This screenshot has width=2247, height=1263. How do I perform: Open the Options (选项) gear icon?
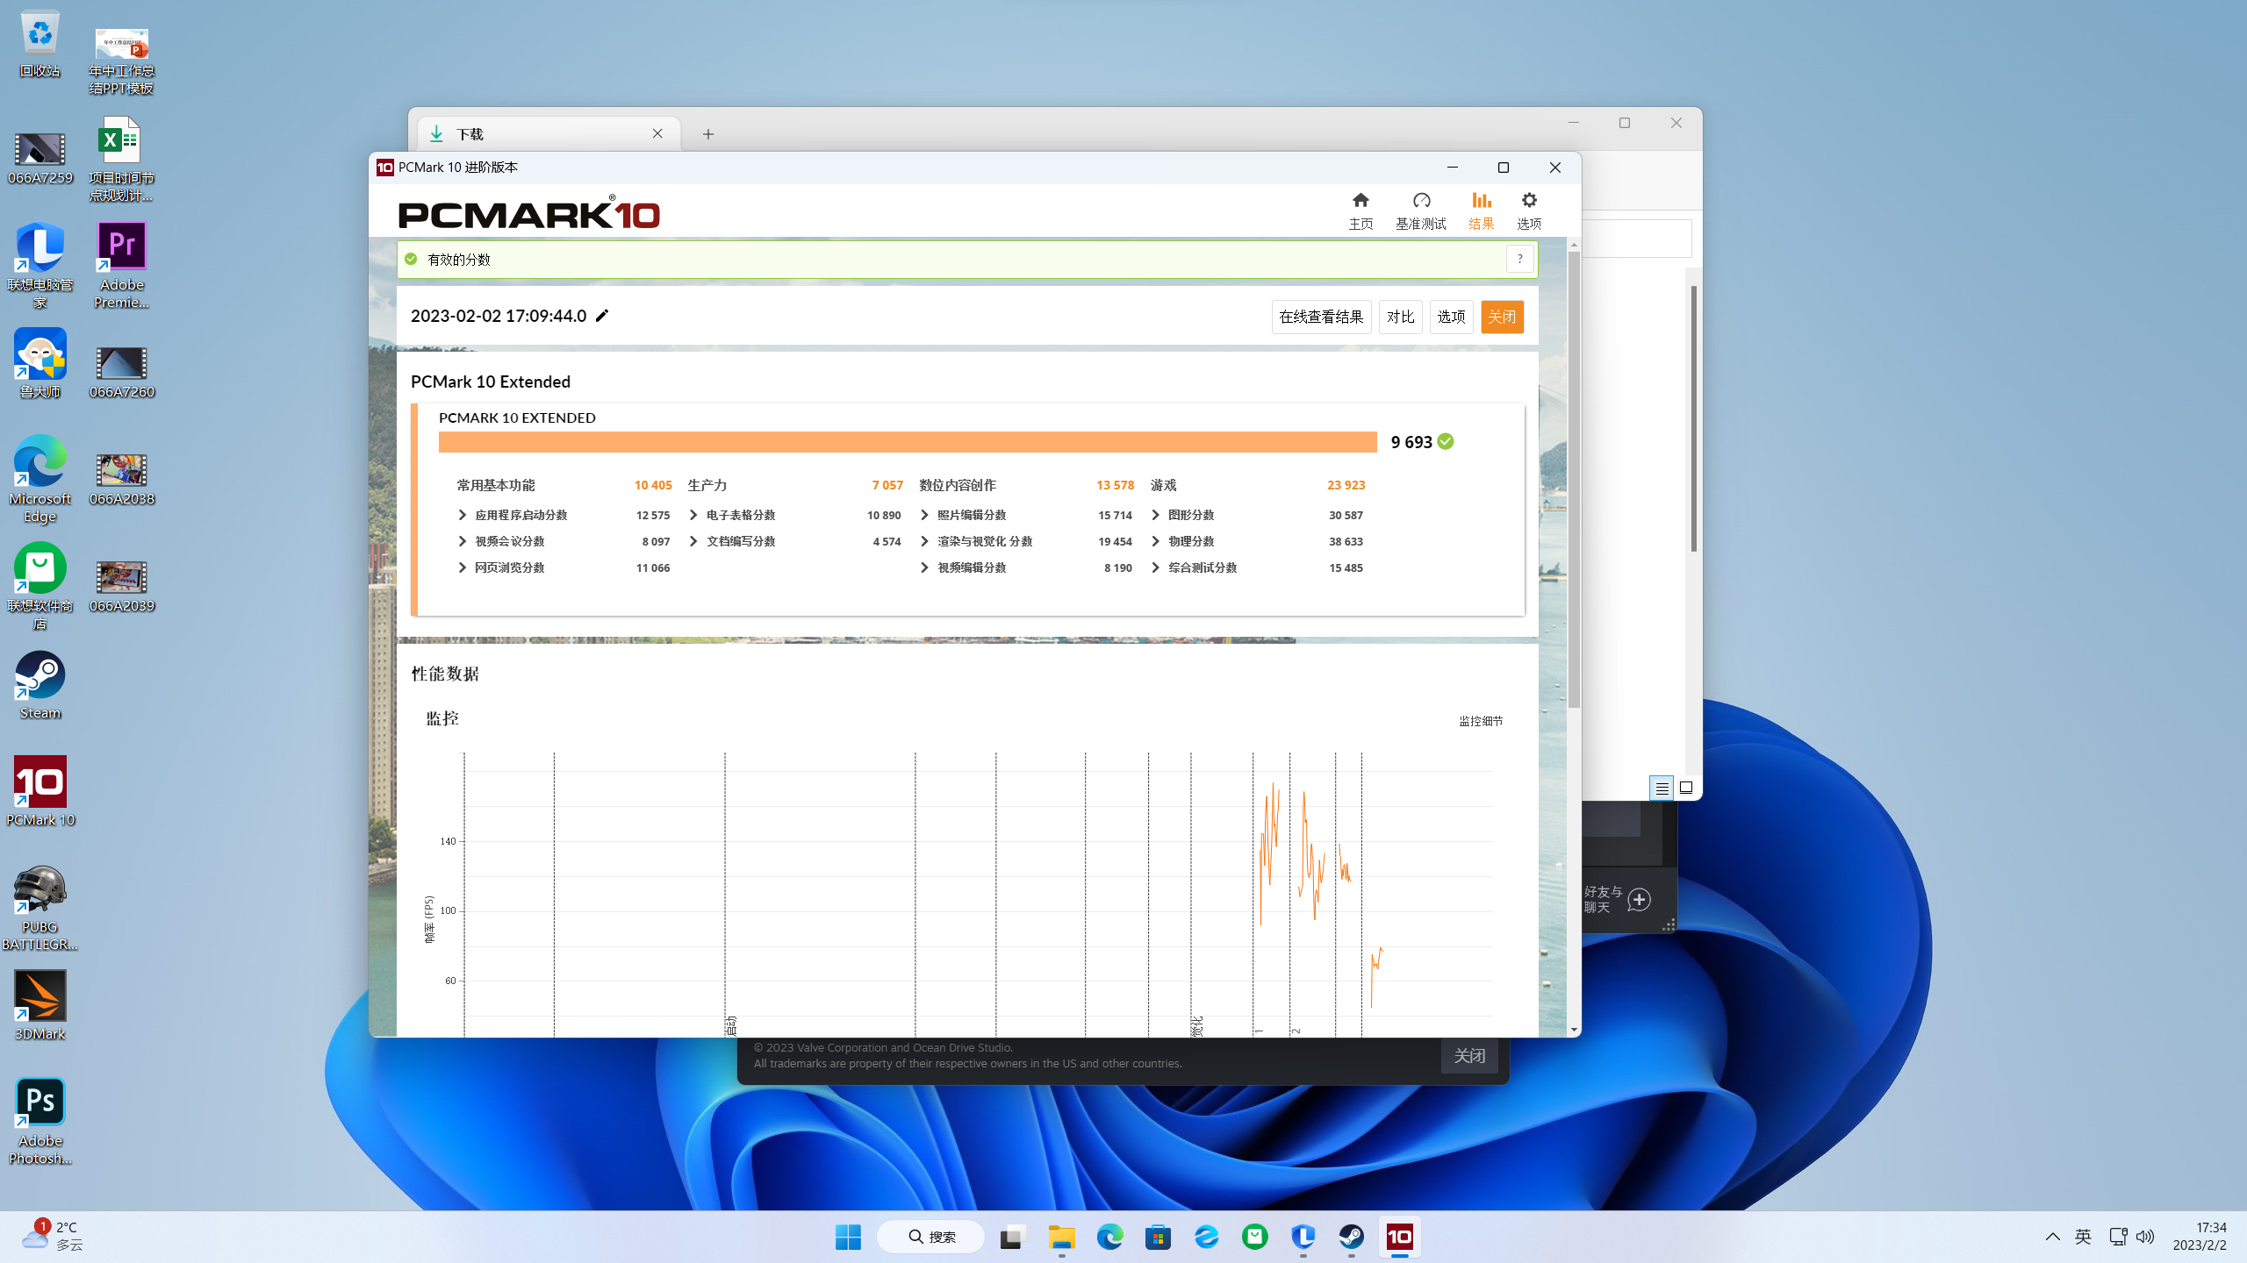[x=1529, y=201]
